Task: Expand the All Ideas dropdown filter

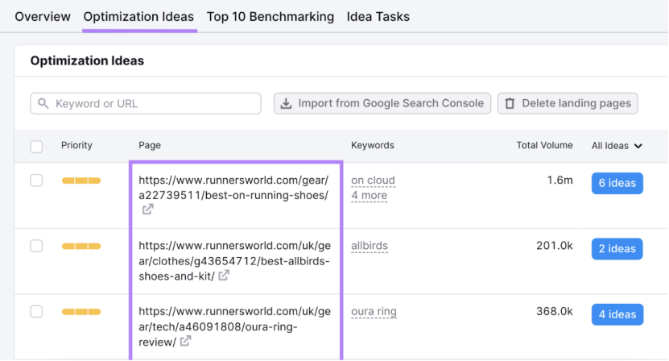Action: click(x=617, y=146)
